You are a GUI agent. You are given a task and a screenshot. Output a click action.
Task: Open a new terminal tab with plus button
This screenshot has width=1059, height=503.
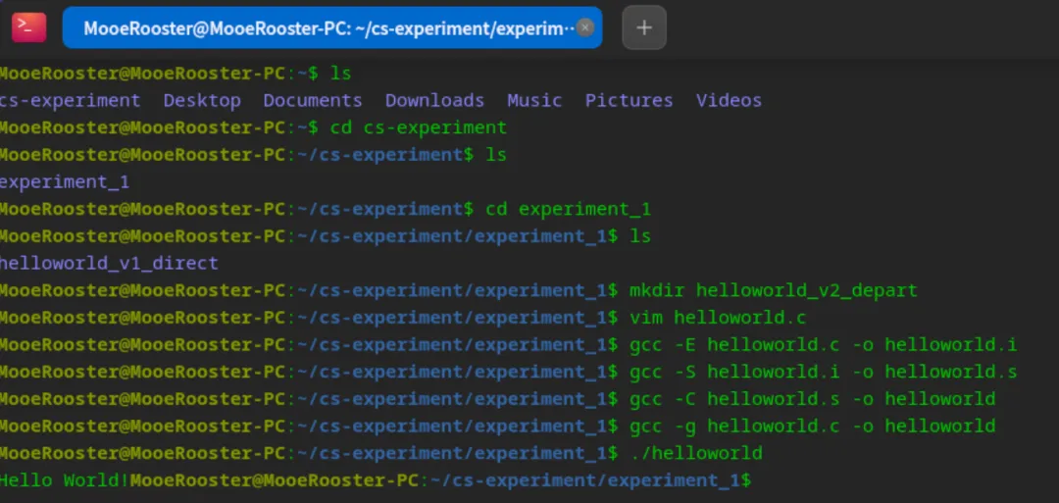pos(644,27)
